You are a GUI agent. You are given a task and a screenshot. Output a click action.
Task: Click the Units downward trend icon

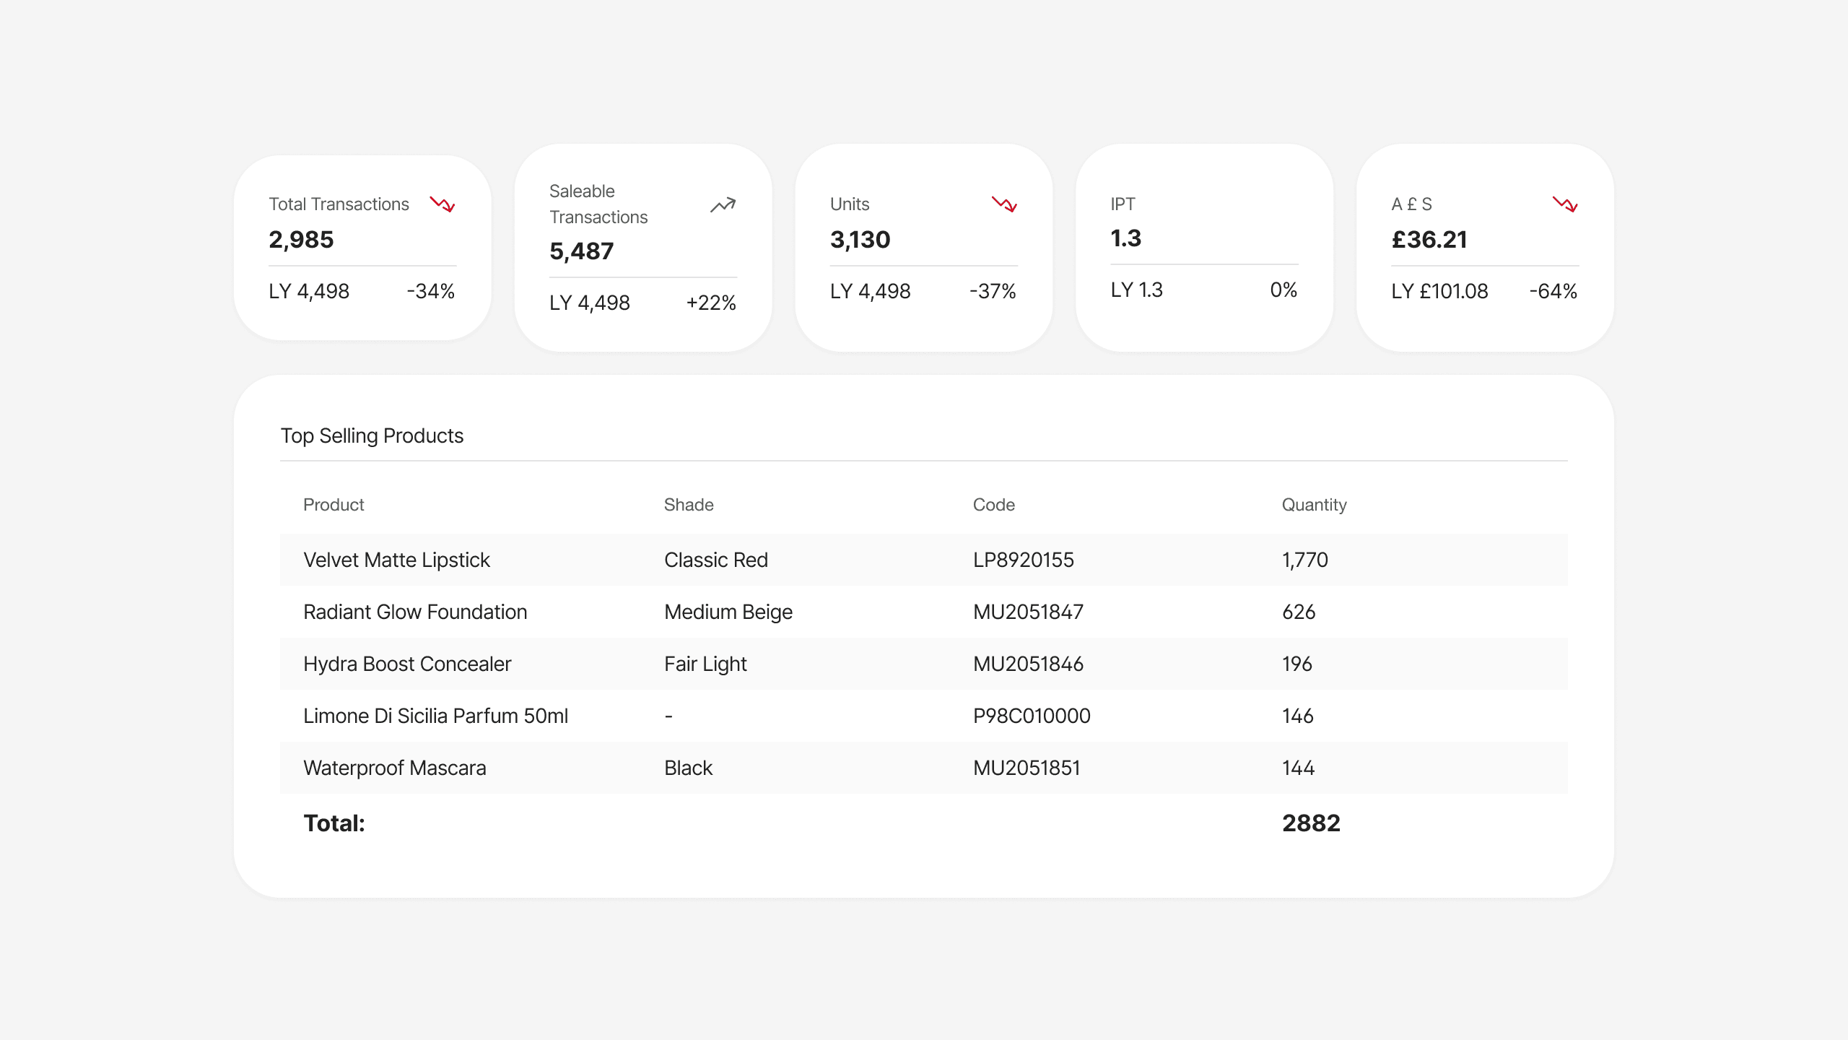tap(1004, 204)
